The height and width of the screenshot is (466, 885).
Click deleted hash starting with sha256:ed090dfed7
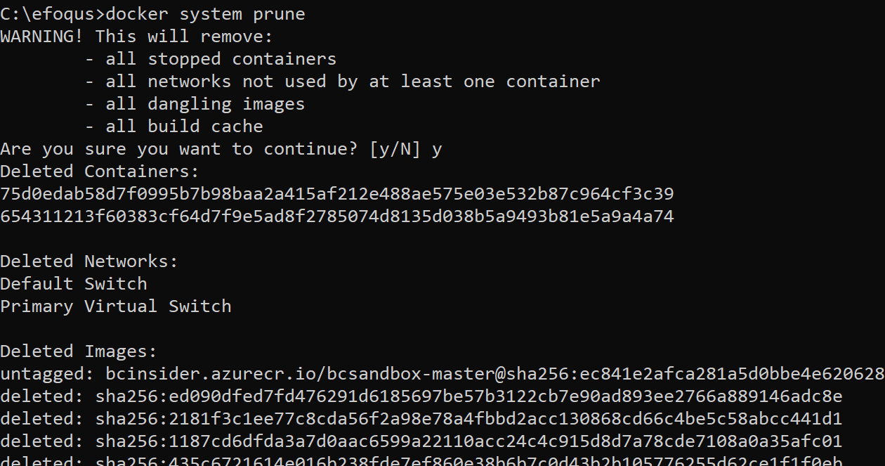[469, 396]
